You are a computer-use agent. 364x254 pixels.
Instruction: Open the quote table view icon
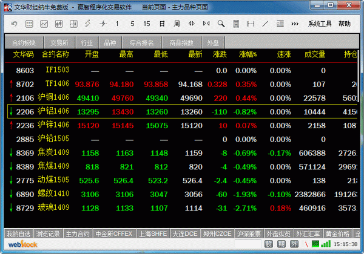coord(29,24)
